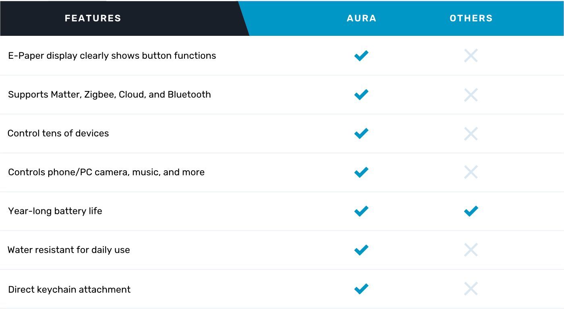564x310 pixels.
Task: Click Others X for Direct keychain attachment
Action: (471, 289)
